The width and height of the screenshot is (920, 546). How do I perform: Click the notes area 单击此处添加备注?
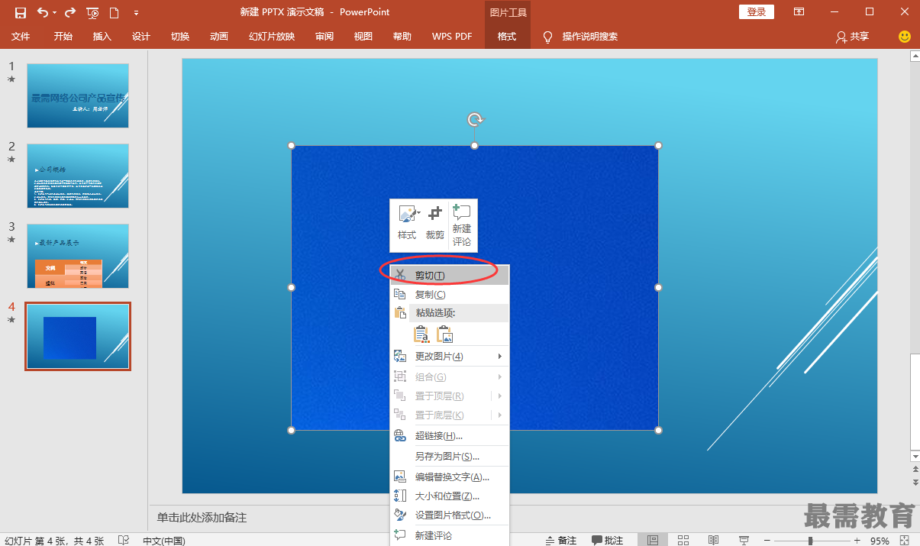tap(202, 517)
